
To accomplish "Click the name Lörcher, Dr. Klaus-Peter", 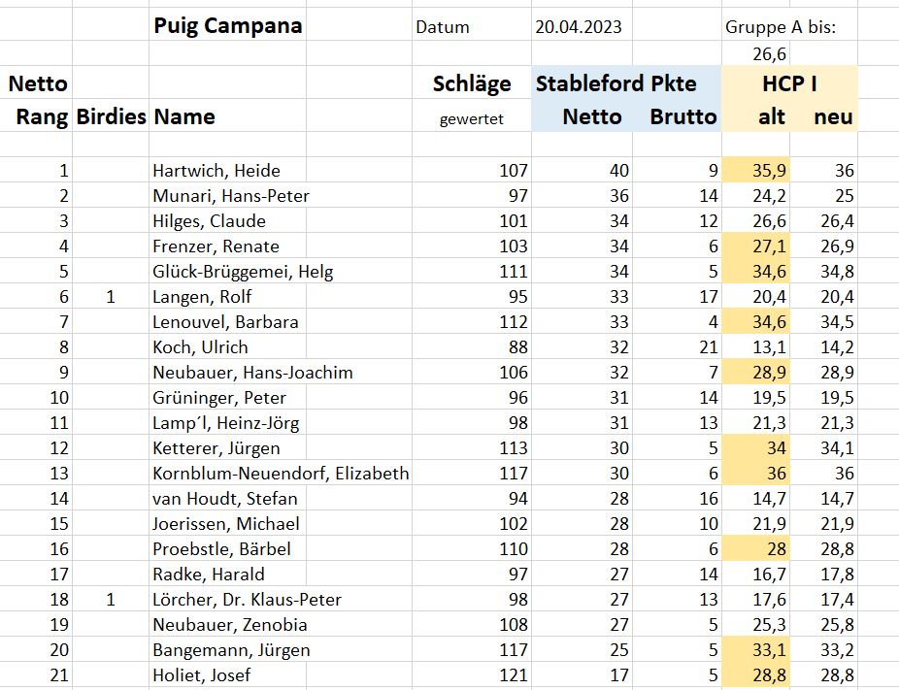I will [248, 600].
